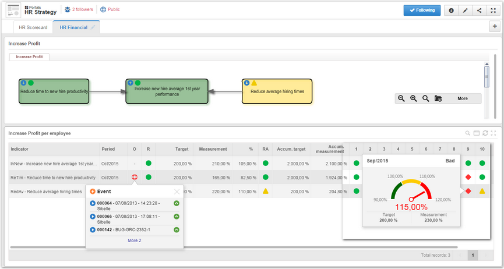The height and width of the screenshot is (269, 504).
Task: Click the zoom out magnifier icon
Action: point(401,98)
